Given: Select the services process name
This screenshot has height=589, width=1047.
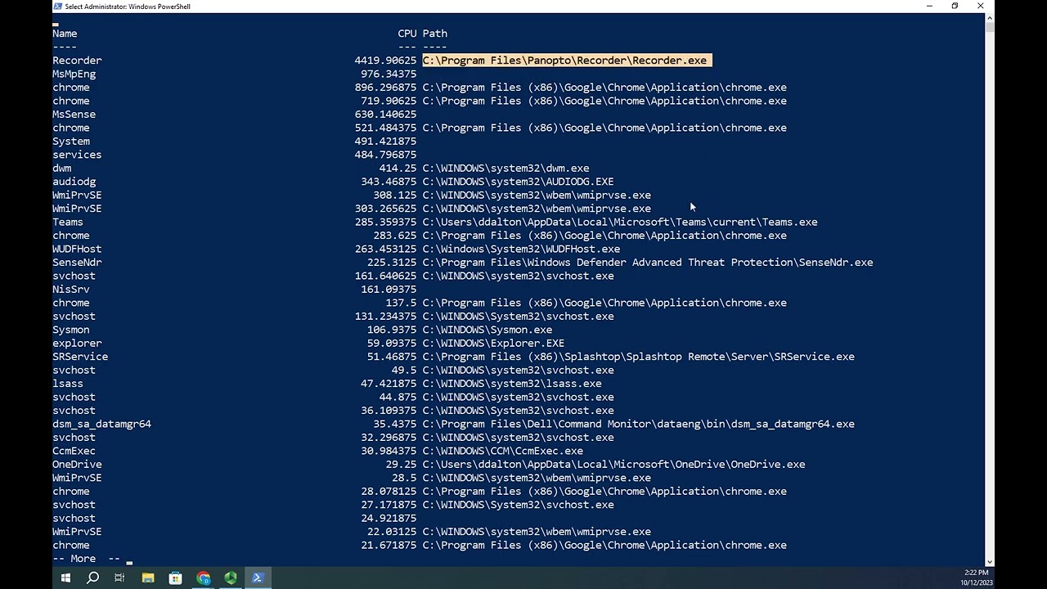Looking at the screenshot, I should tap(77, 155).
